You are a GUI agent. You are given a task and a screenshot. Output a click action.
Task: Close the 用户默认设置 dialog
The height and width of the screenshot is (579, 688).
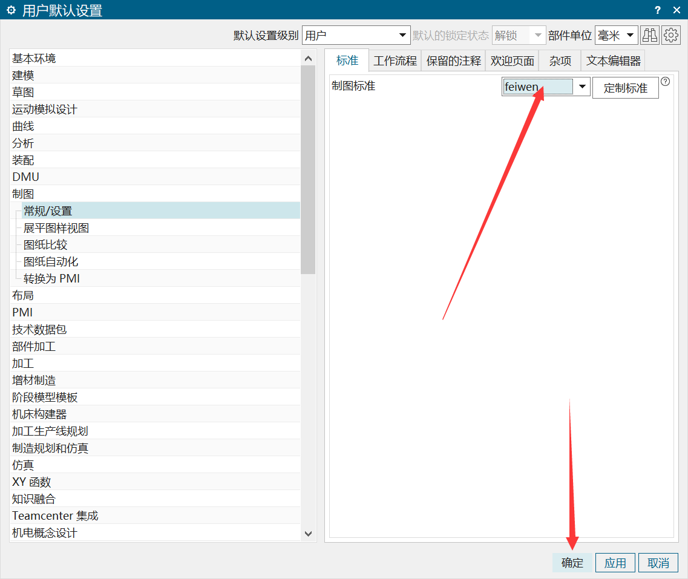tap(677, 10)
